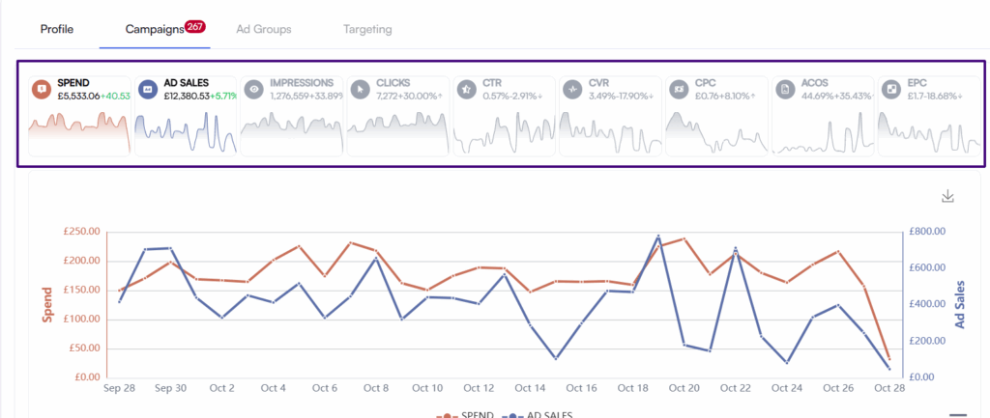Click the 267 campaigns count badge
The height and width of the screenshot is (418, 990).
194,26
